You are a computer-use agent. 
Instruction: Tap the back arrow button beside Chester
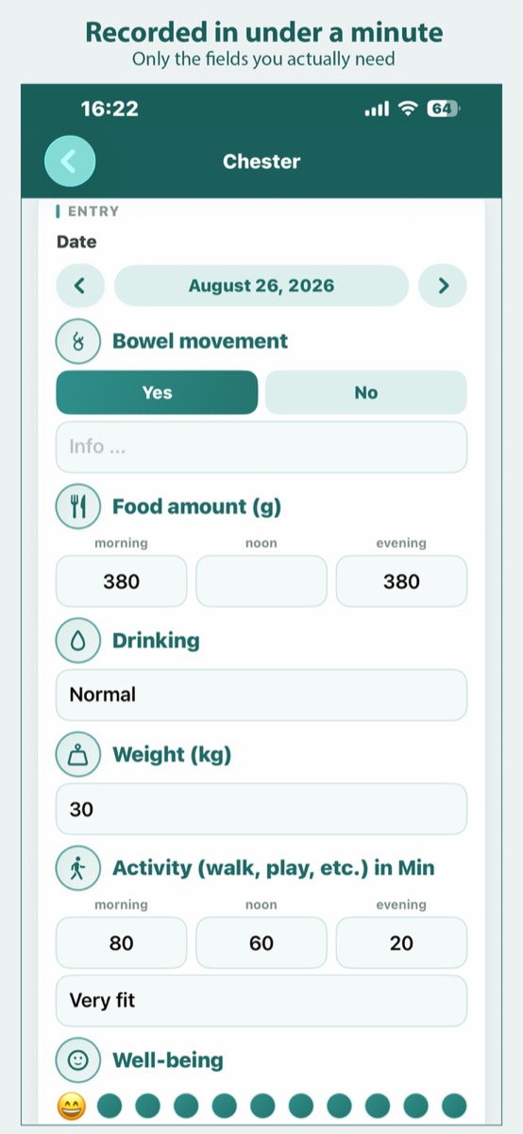pyautogui.click(x=70, y=161)
